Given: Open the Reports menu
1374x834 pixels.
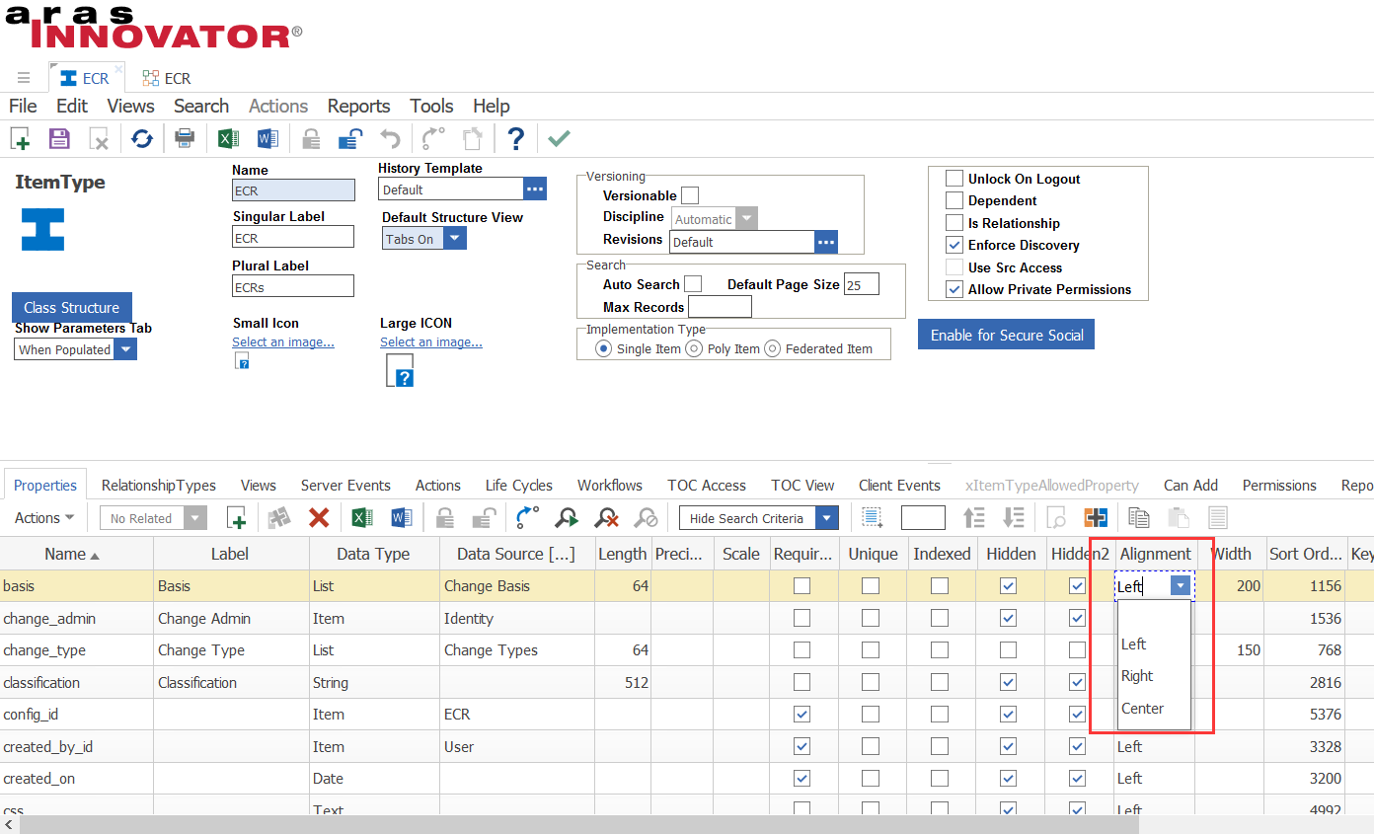Looking at the screenshot, I should [x=358, y=106].
